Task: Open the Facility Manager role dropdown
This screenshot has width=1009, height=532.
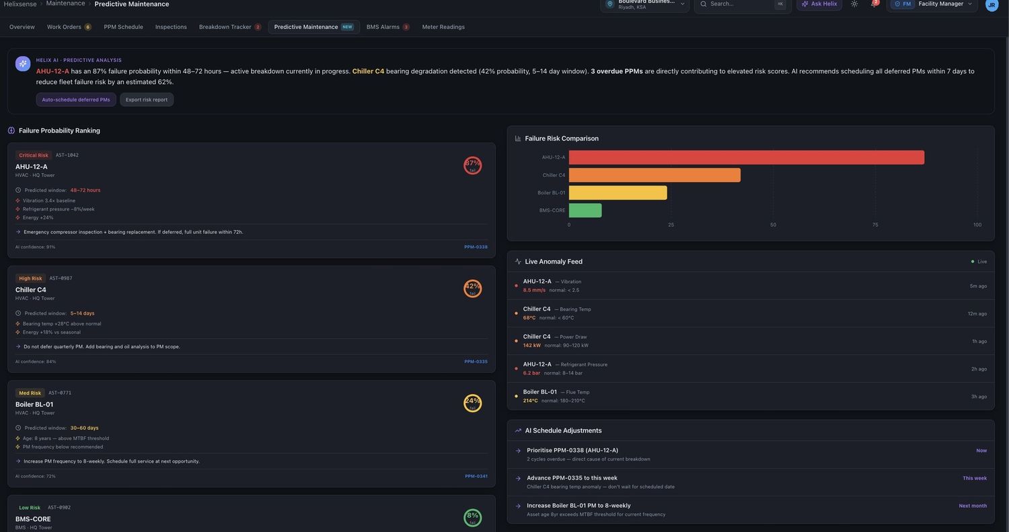Action: (934, 4)
